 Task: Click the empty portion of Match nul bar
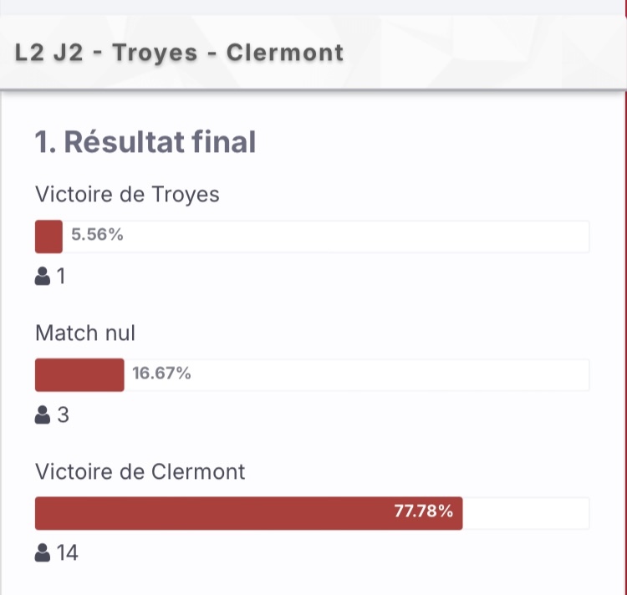coord(357,375)
